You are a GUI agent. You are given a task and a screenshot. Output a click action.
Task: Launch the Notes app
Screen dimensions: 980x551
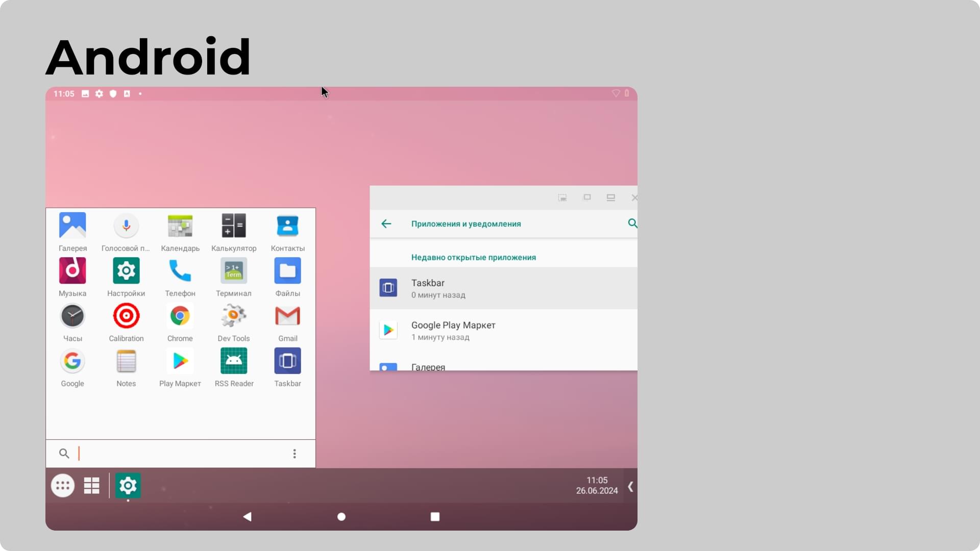coord(126,367)
